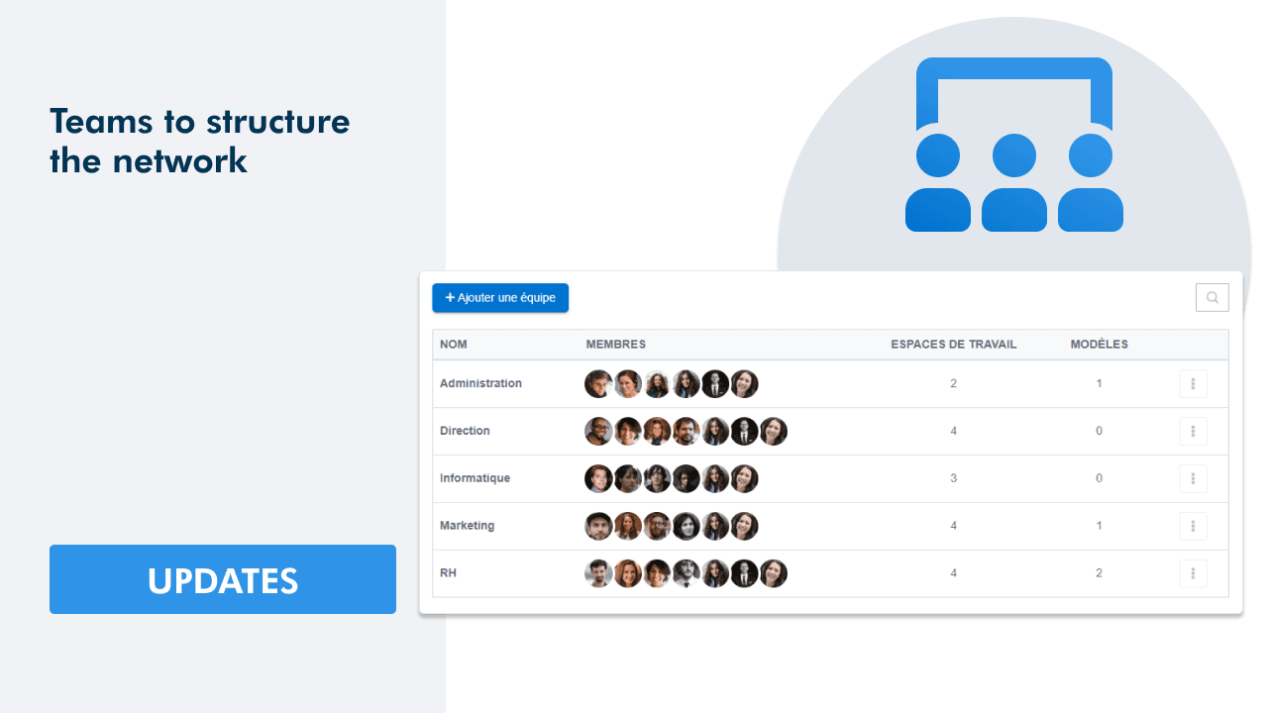Click the blue teams illustration graphic
The width and height of the screenshot is (1268, 713).
[x=1013, y=144]
